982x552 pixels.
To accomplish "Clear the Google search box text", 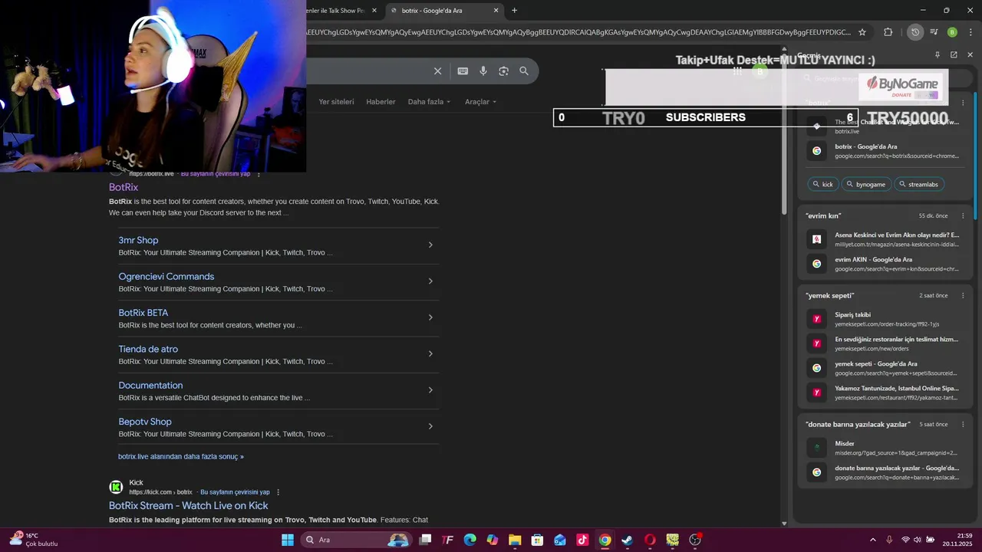I will (437, 71).
